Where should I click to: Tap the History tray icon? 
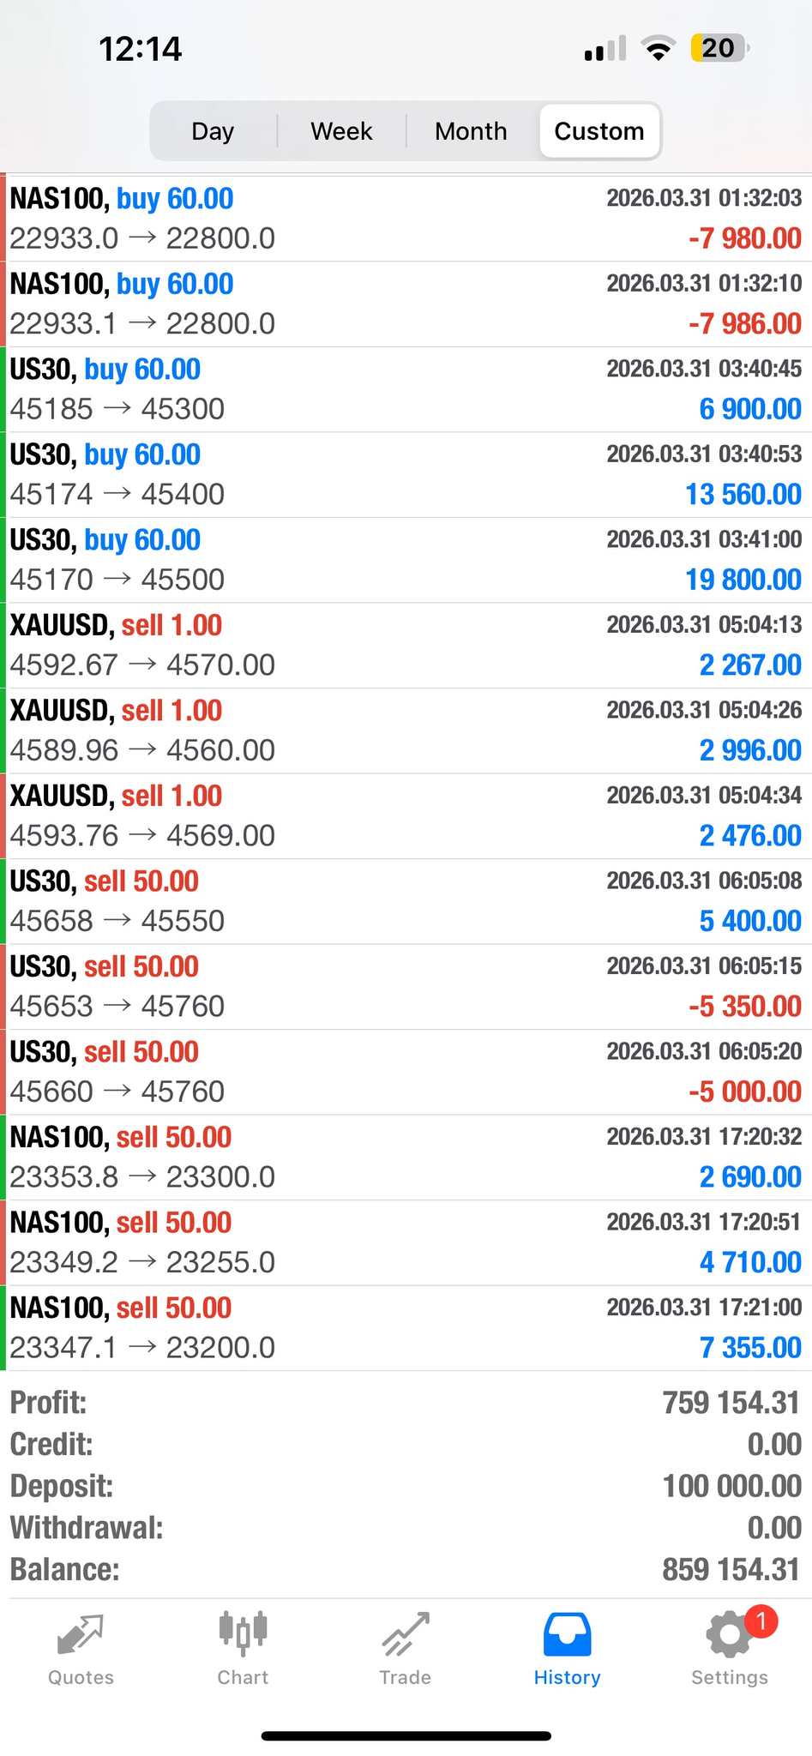pyautogui.click(x=567, y=1634)
